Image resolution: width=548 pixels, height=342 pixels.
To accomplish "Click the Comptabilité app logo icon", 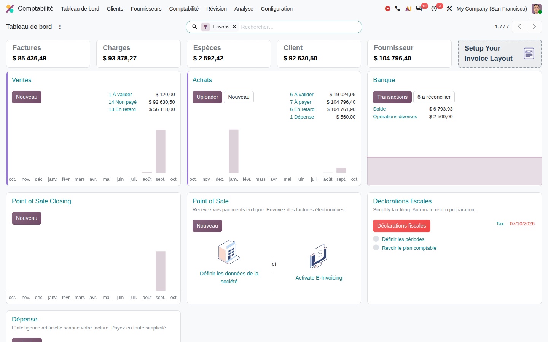I will coord(10,8).
